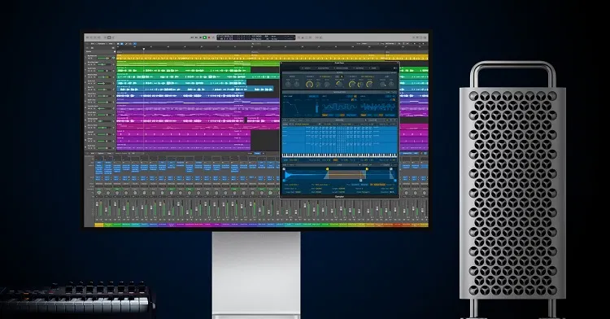
Task: Select the yellow loop start marker in Zone waveform
Action: pyautogui.click(x=327, y=168)
